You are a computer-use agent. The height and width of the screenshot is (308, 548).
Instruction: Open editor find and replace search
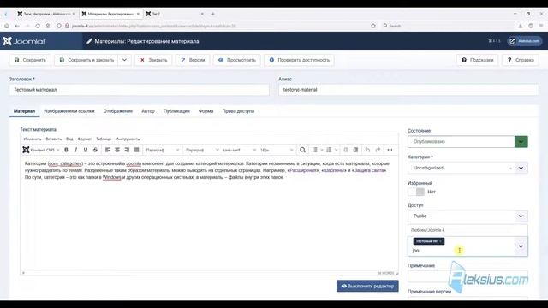[x=302, y=150]
